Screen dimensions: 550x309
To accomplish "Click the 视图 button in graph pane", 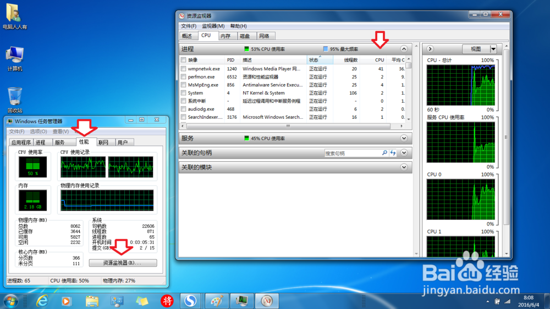I will coord(476,49).
